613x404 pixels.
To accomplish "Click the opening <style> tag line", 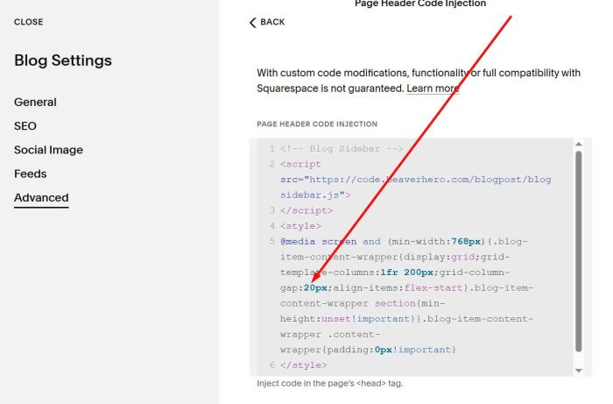I will 300,226.
